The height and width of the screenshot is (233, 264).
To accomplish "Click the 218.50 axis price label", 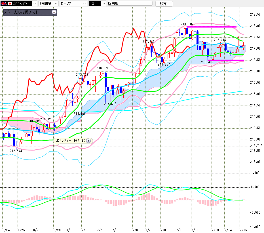I will coord(255,14).
